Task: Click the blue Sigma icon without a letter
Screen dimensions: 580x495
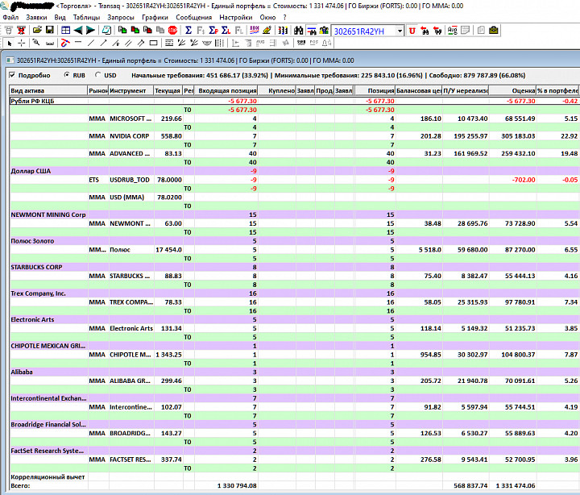Action: point(188,31)
